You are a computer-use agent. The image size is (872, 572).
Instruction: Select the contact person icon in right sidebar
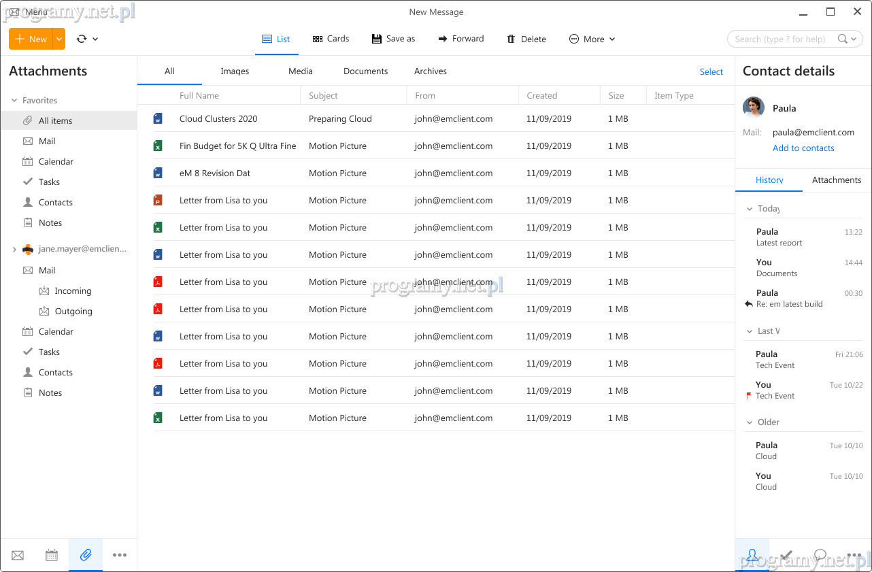tap(752, 555)
